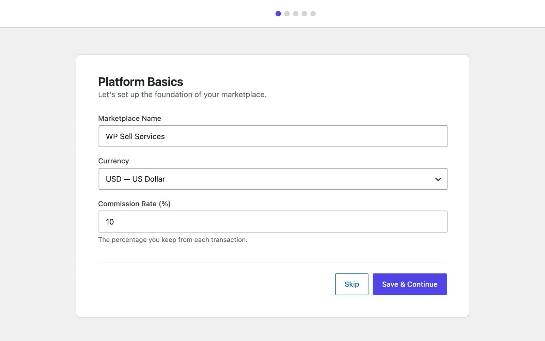Click the Commission Rate (%) label
This screenshot has height=341, width=545.
tap(134, 204)
